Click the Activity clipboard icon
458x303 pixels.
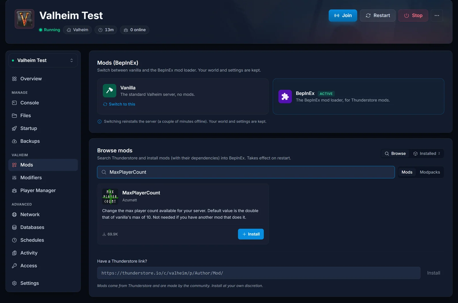(x=14, y=253)
